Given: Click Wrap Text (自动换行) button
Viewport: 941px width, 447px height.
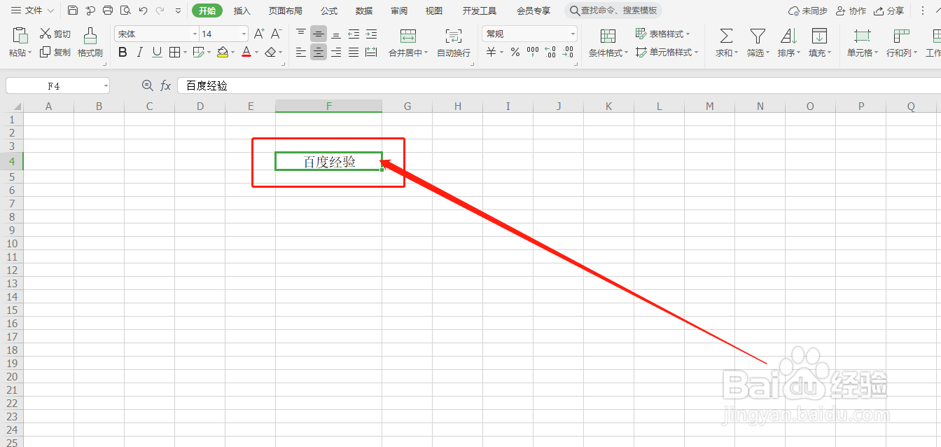Looking at the screenshot, I should (x=454, y=43).
